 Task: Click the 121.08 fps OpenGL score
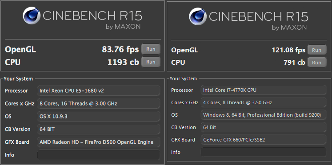pyautogui.click(x=288, y=50)
